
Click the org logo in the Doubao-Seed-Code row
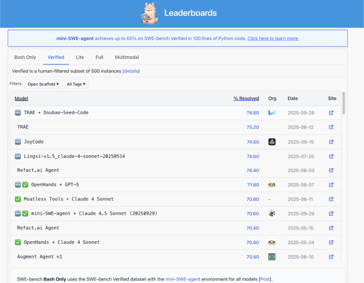[272, 113]
